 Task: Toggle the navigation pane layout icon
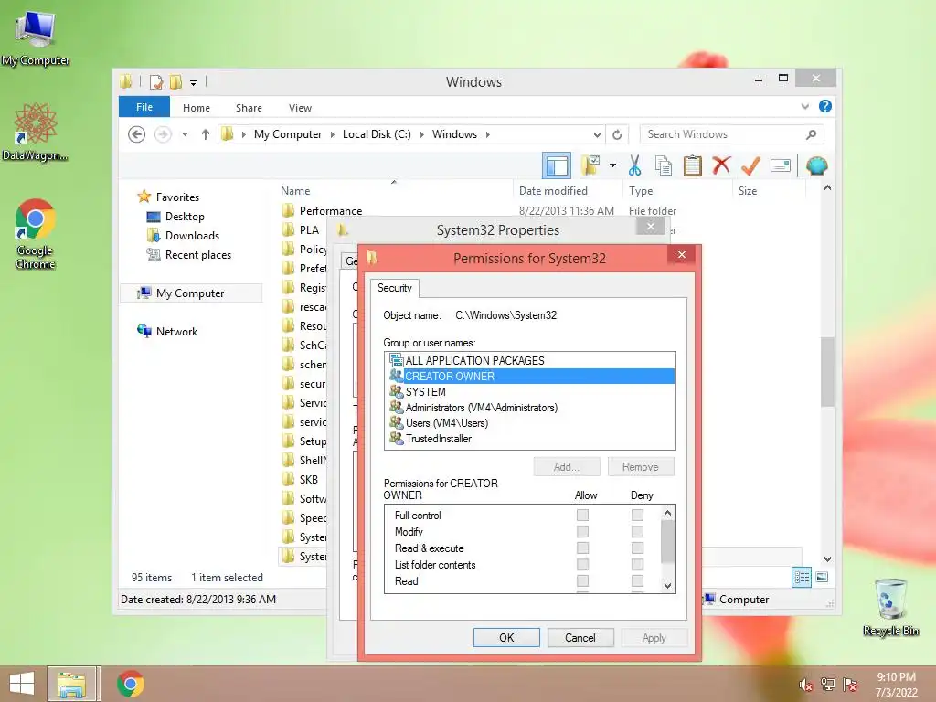pos(557,166)
